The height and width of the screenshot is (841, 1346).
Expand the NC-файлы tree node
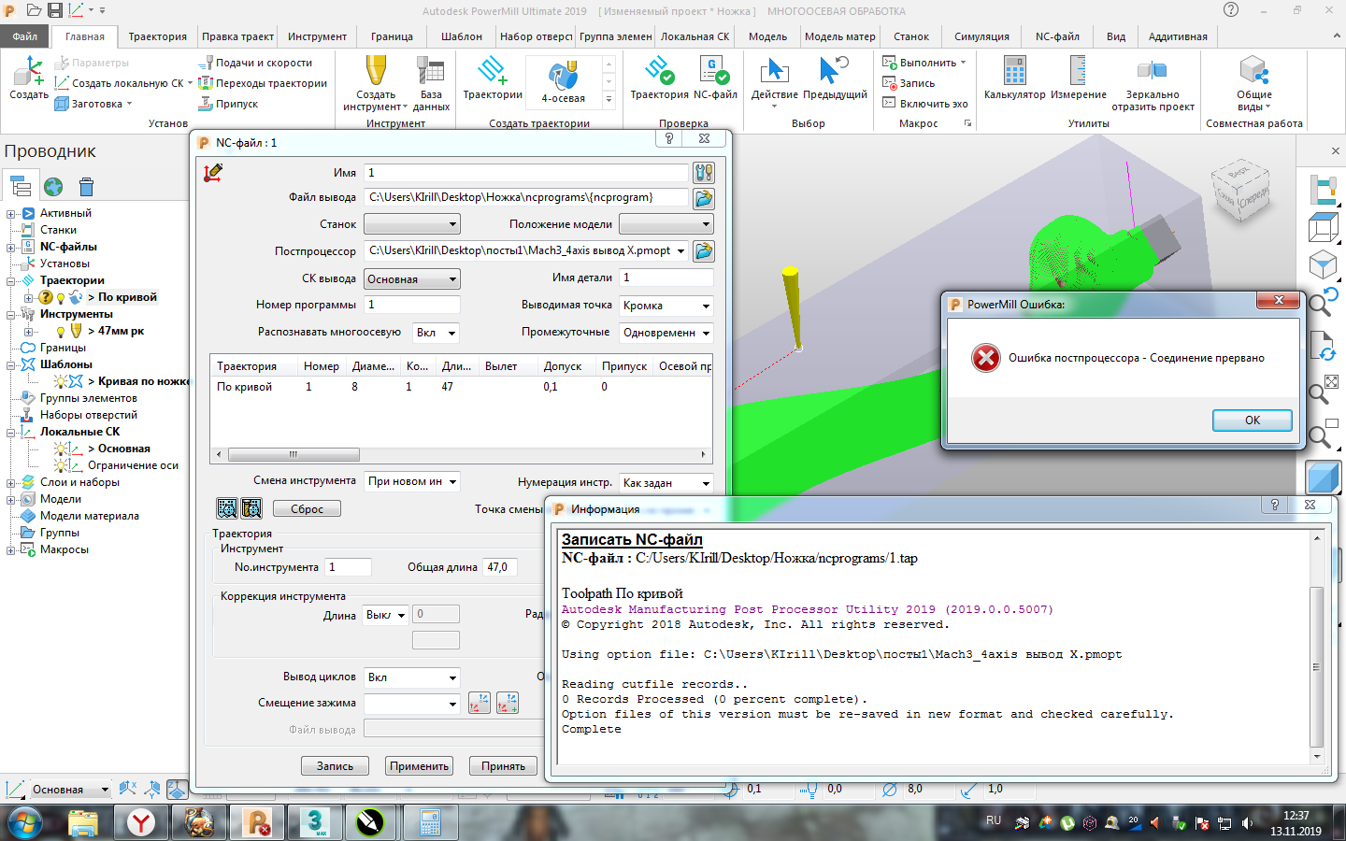coord(11,248)
